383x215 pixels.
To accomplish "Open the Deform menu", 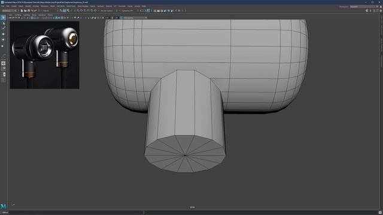I will tap(109, 6).
